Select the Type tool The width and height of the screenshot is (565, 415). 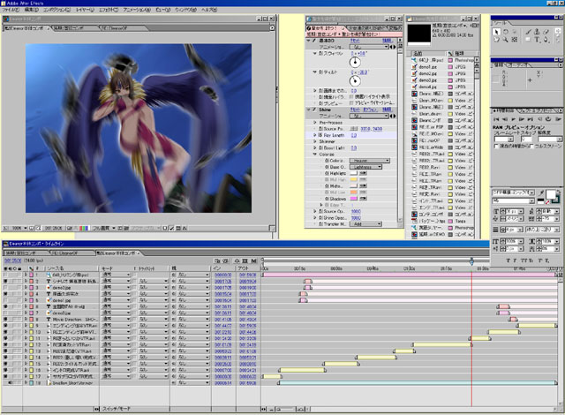coord(537,40)
